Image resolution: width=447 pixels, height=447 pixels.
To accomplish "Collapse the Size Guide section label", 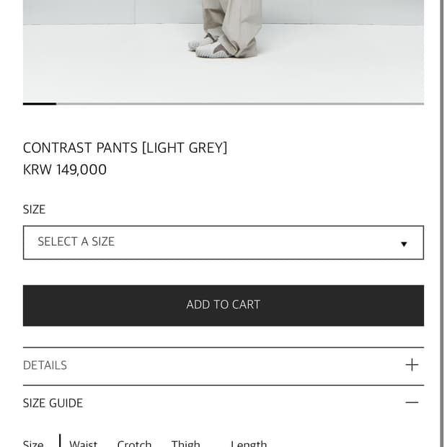I will 53,403.
